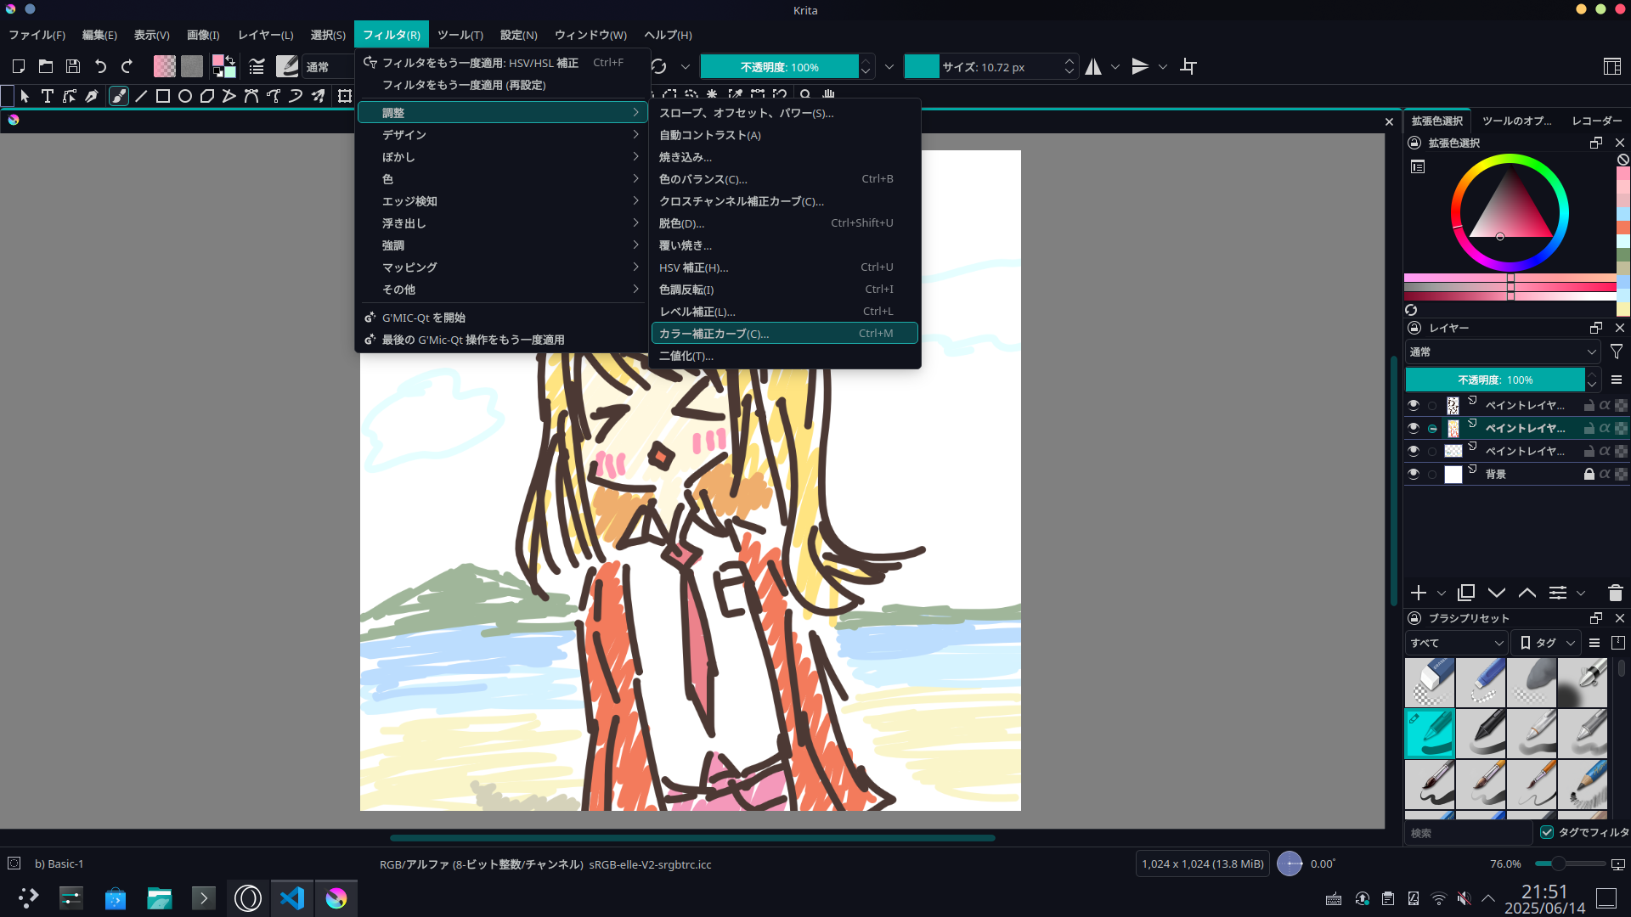Adjust the zoom slider in the status bar
Viewport: 1631px width, 917px height.
1569,864
